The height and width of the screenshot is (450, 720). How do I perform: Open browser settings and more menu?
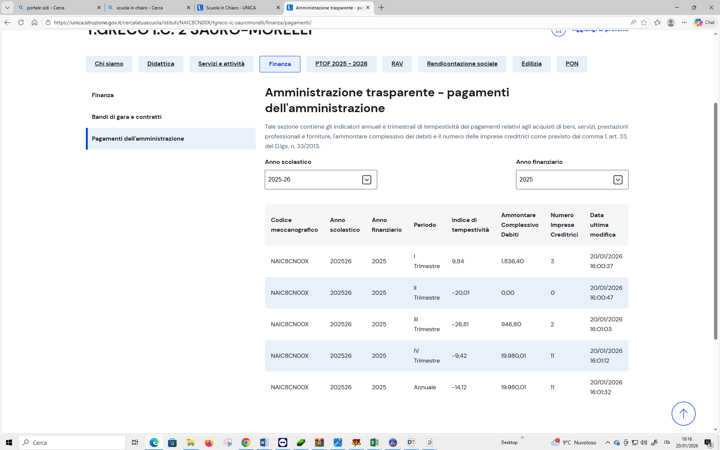coord(684,22)
